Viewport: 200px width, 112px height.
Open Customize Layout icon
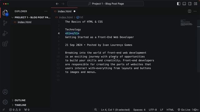(x=196, y=4)
